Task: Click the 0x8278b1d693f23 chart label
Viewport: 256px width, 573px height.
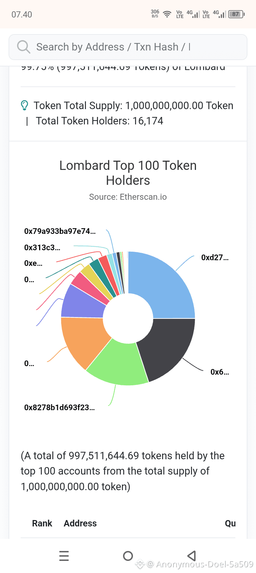Action: coord(59,407)
